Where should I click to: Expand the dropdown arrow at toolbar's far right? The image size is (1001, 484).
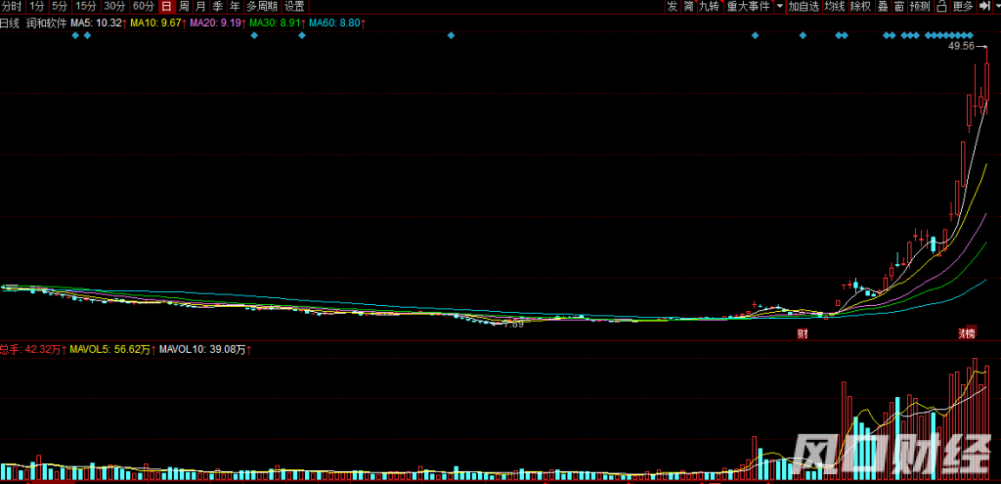(x=996, y=7)
